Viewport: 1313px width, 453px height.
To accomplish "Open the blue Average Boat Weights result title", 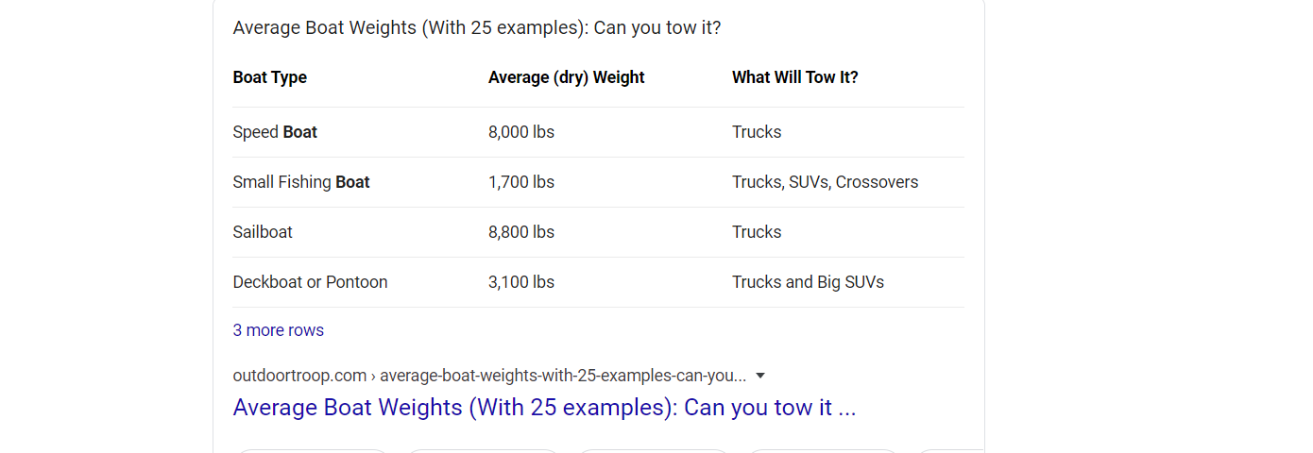I will coord(544,408).
